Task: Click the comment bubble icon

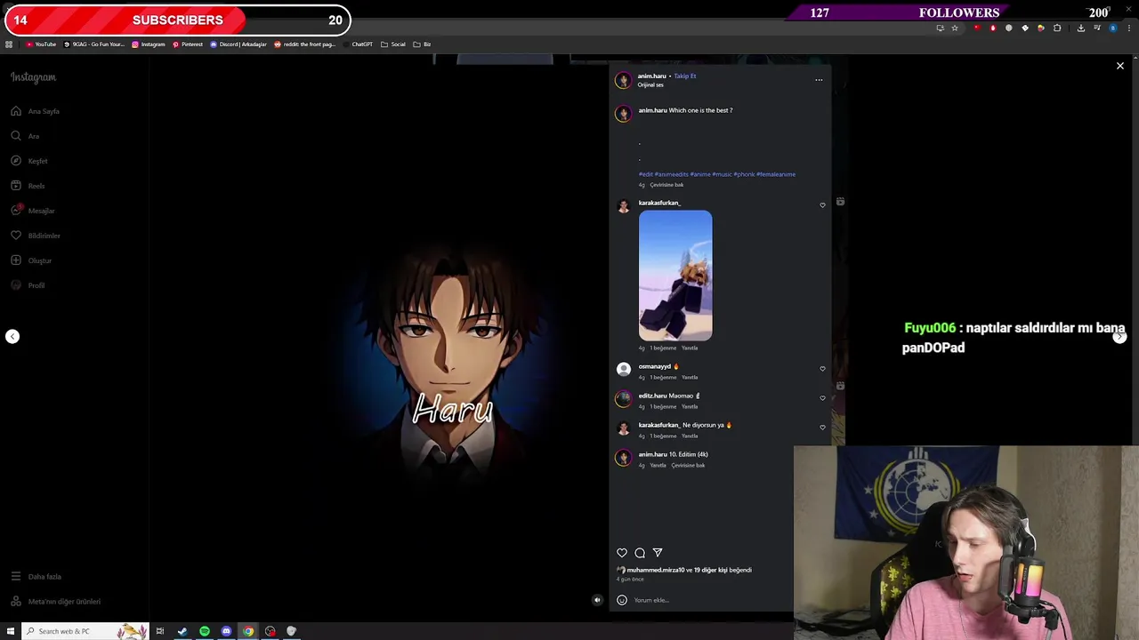Action: pyautogui.click(x=640, y=553)
